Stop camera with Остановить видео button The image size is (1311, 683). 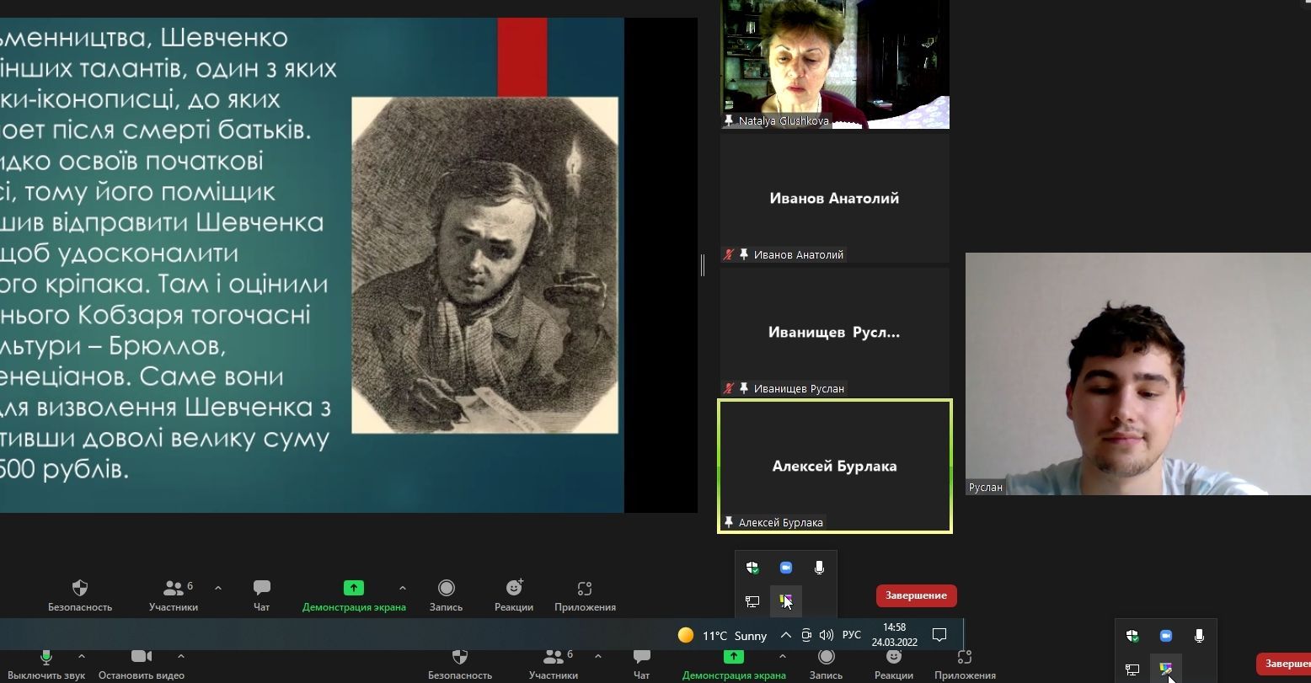click(x=142, y=664)
